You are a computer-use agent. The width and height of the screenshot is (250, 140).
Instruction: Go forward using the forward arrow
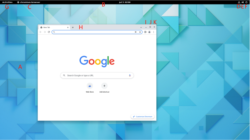coord(45,32)
